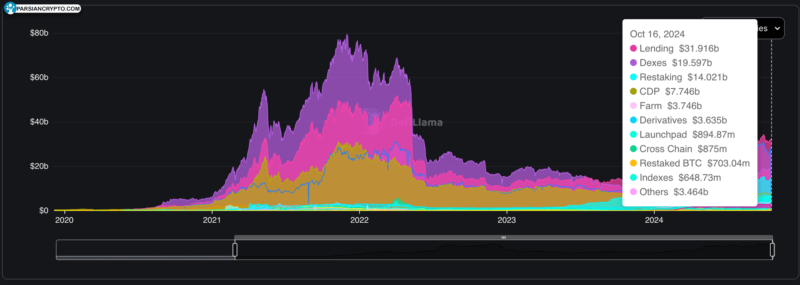Click the range selector top grip bar
Screen dimensions: 800x285
point(504,237)
